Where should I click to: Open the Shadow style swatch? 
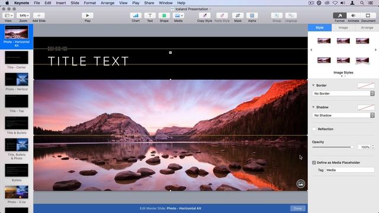point(366,107)
